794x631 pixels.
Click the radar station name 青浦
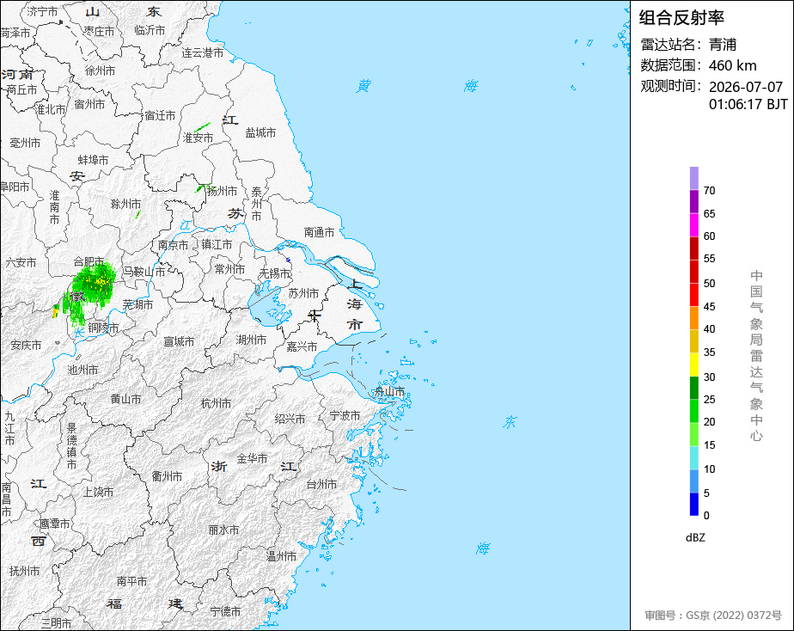tap(723, 45)
